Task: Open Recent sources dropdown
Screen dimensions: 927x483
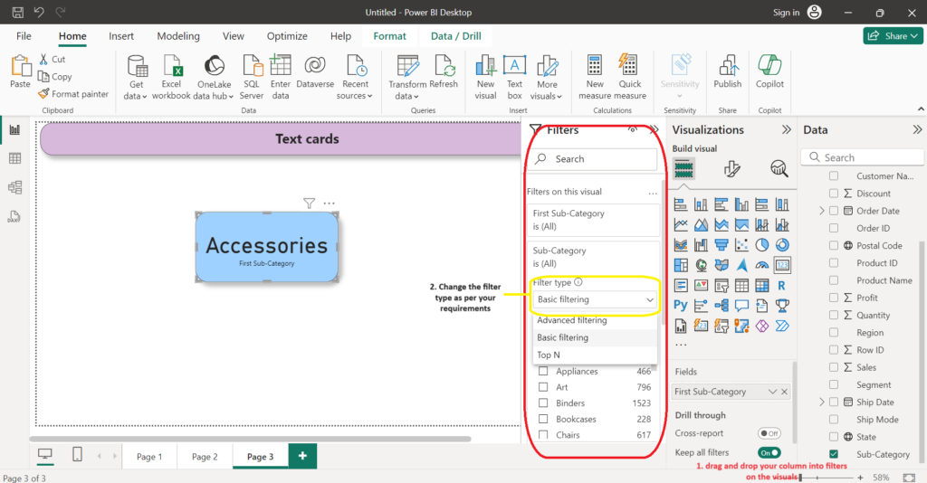Action: click(x=355, y=96)
